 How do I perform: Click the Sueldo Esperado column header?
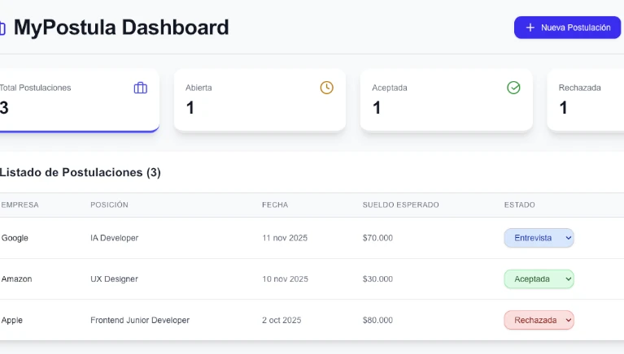[x=400, y=205]
